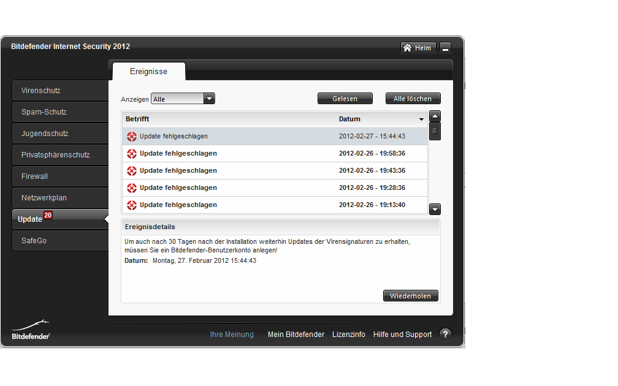Click the Alle löschen button

[413, 99]
